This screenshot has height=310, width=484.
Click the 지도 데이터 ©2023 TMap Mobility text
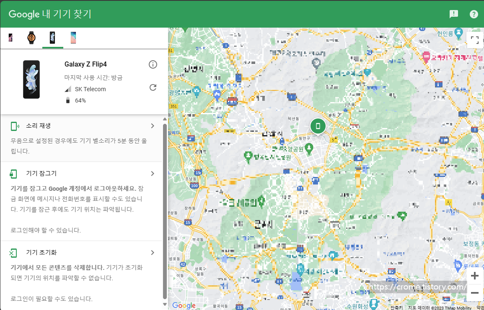440,307
